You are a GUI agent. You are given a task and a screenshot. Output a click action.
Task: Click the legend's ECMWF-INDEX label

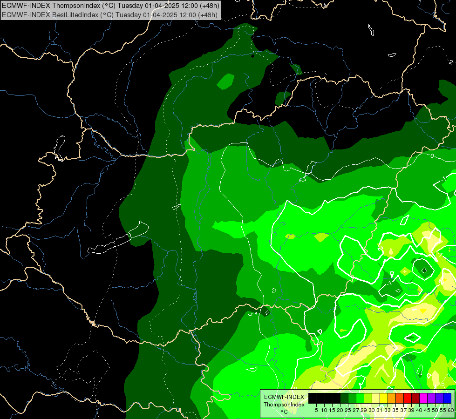[284, 397]
